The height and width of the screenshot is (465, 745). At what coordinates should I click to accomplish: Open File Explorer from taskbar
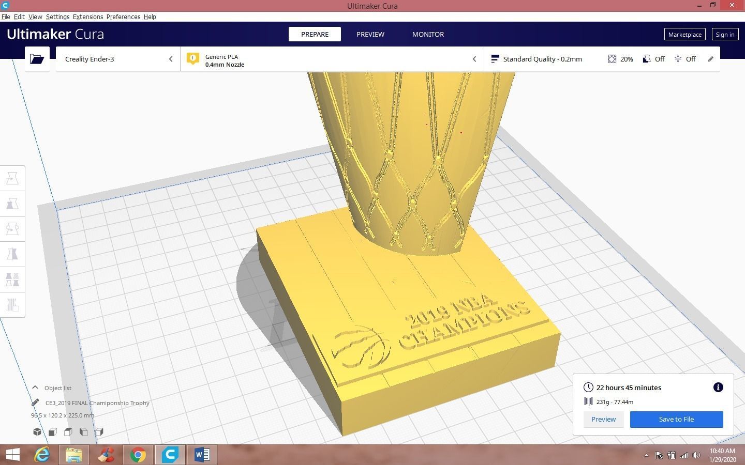point(74,455)
